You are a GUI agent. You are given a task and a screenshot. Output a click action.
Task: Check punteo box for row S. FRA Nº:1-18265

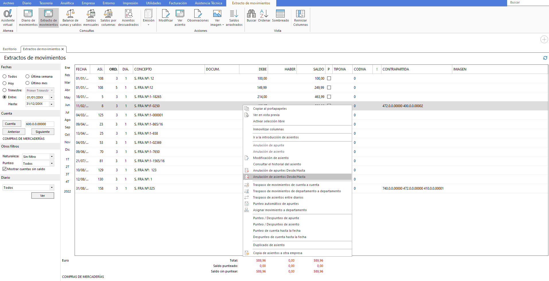[x=329, y=97]
